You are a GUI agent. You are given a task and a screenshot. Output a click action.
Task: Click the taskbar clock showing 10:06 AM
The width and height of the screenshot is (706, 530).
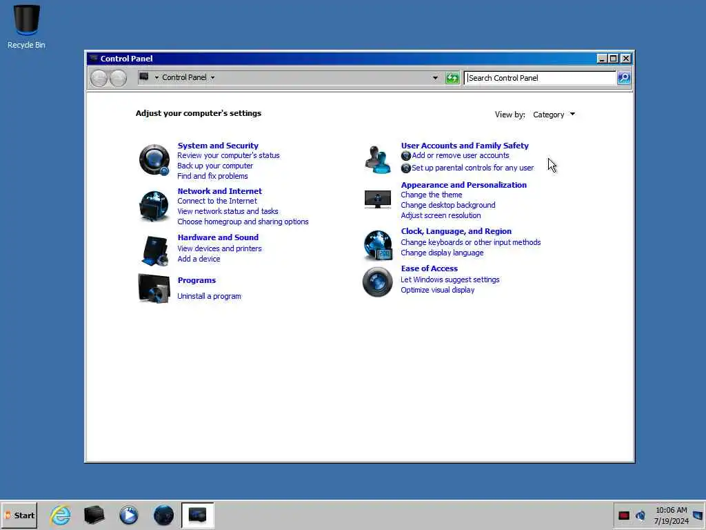click(672, 510)
